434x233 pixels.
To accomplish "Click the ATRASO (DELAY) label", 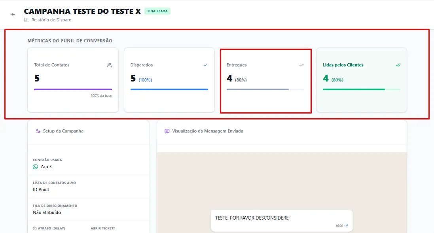I will [51, 229].
